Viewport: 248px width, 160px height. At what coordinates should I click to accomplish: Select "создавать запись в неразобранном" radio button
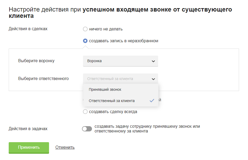(85, 41)
